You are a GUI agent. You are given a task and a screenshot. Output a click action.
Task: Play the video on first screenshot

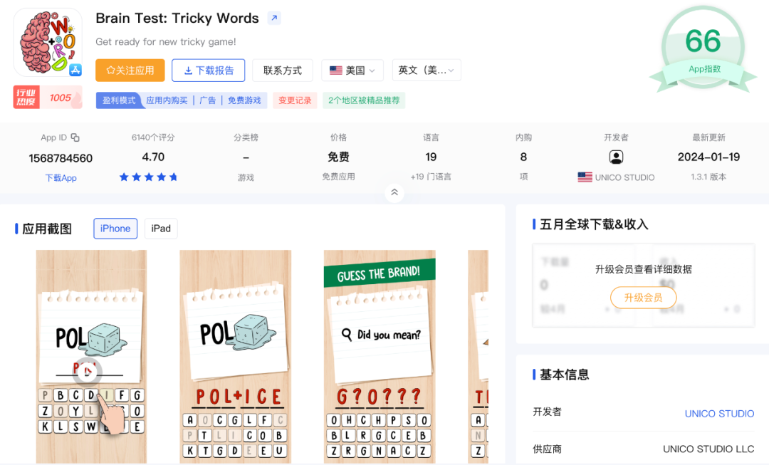coord(88,371)
